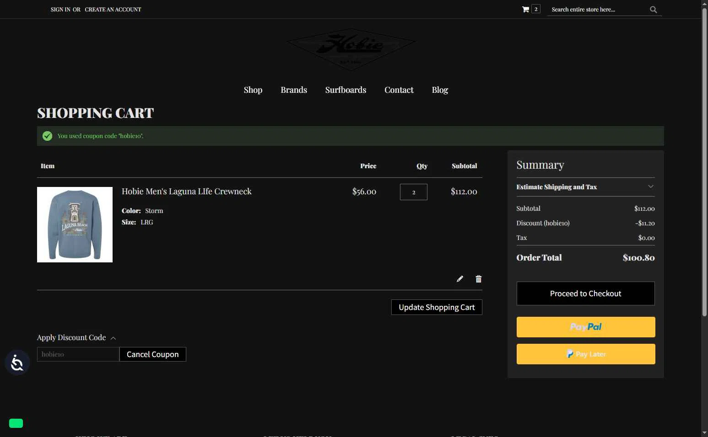Click the Hobie logo
The width and height of the screenshot is (708, 437).
click(351, 49)
